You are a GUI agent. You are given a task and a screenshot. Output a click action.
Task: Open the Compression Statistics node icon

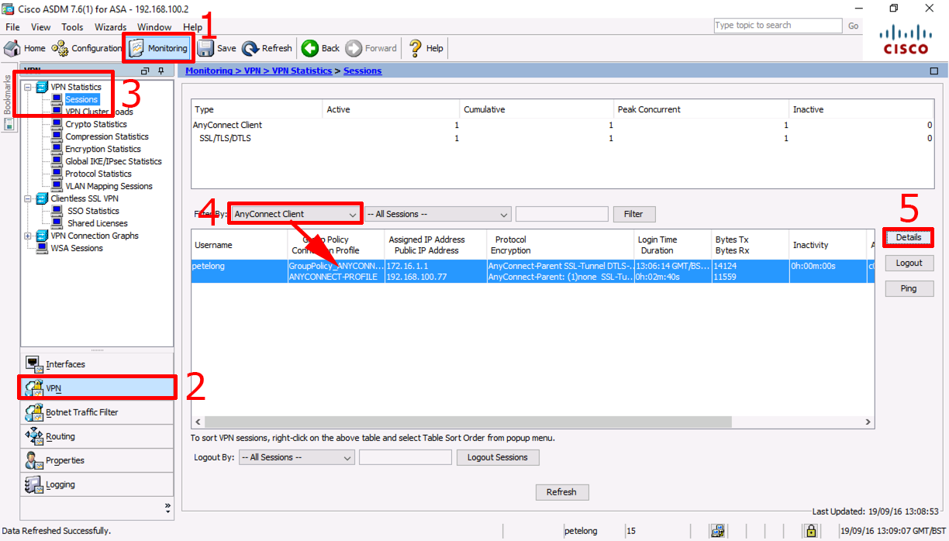[57, 136]
